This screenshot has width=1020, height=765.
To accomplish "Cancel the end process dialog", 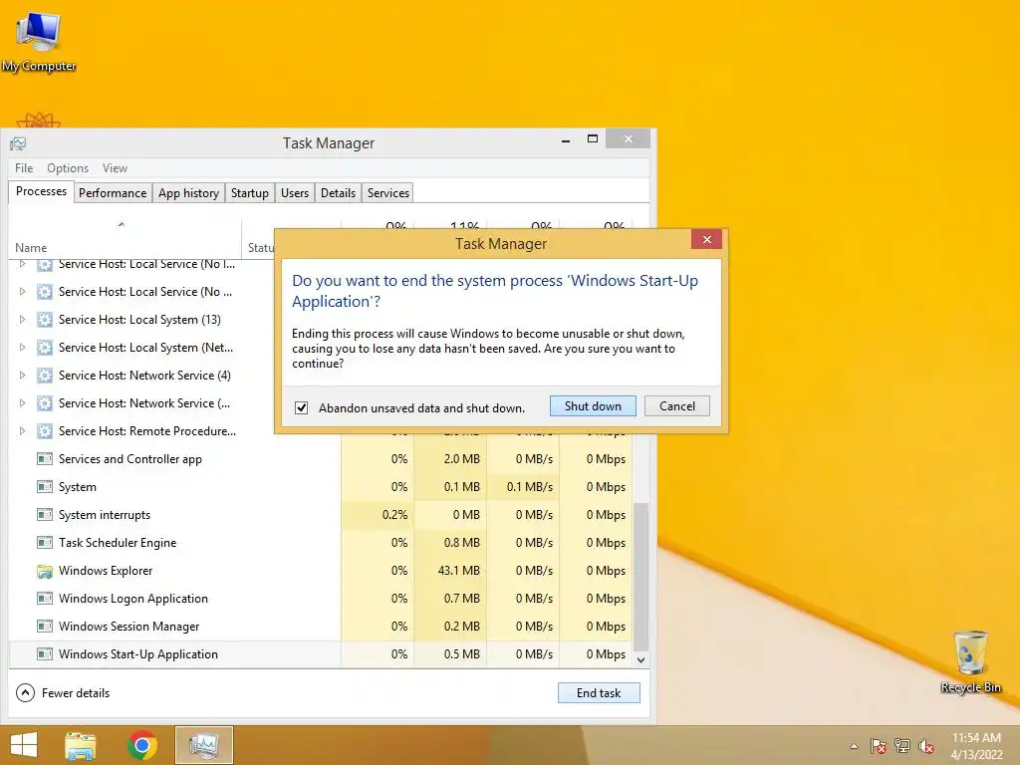I will coord(676,406).
